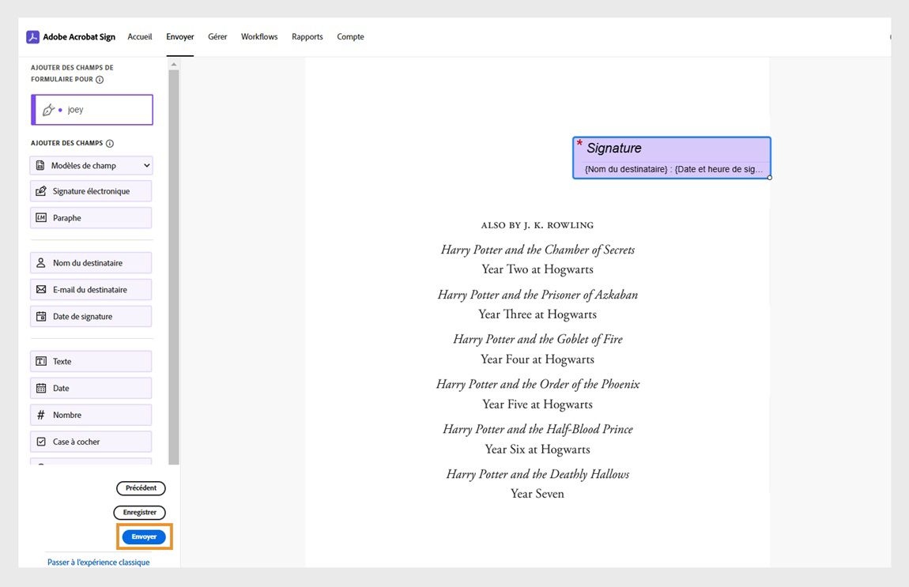Click the checkbox icon for Case à cocher
The height and width of the screenshot is (587, 909).
[x=41, y=442]
